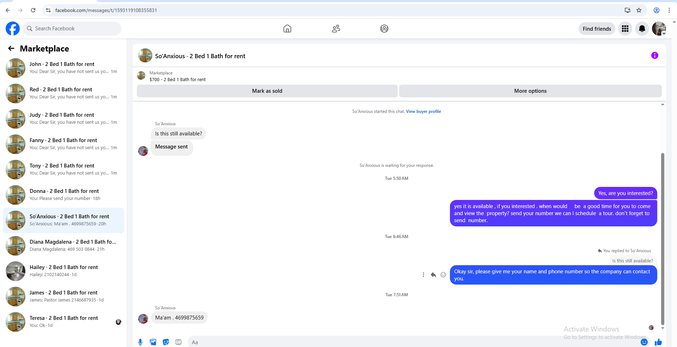The image size is (677, 347).
Task: Click reply arrow beside the message
Action: pyautogui.click(x=433, y=275)
